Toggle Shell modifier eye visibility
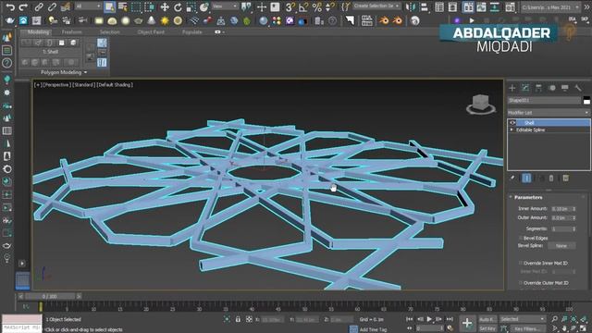 pyautogui.click(x=512, y=123)
